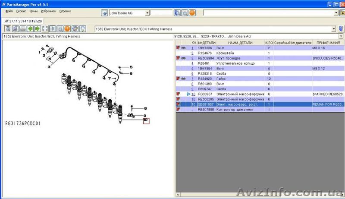The image size is (345, 199).
Task: Click the highlighted callout 10 in the diagram
Action: pos(146,120)
